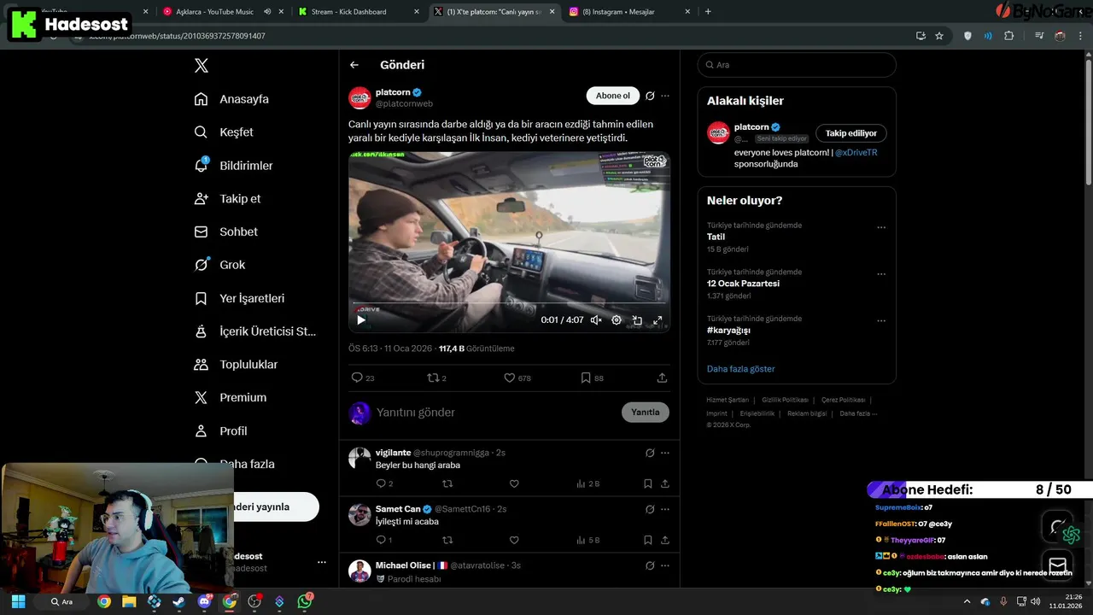Screen dimensions: 1093x615
Task: Open Daha fazla göster trends link
Action: [x=741, y=369]
